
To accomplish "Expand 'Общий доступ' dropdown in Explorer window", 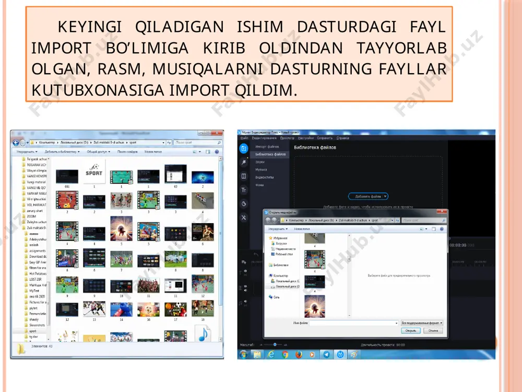I will click(98, 152).
